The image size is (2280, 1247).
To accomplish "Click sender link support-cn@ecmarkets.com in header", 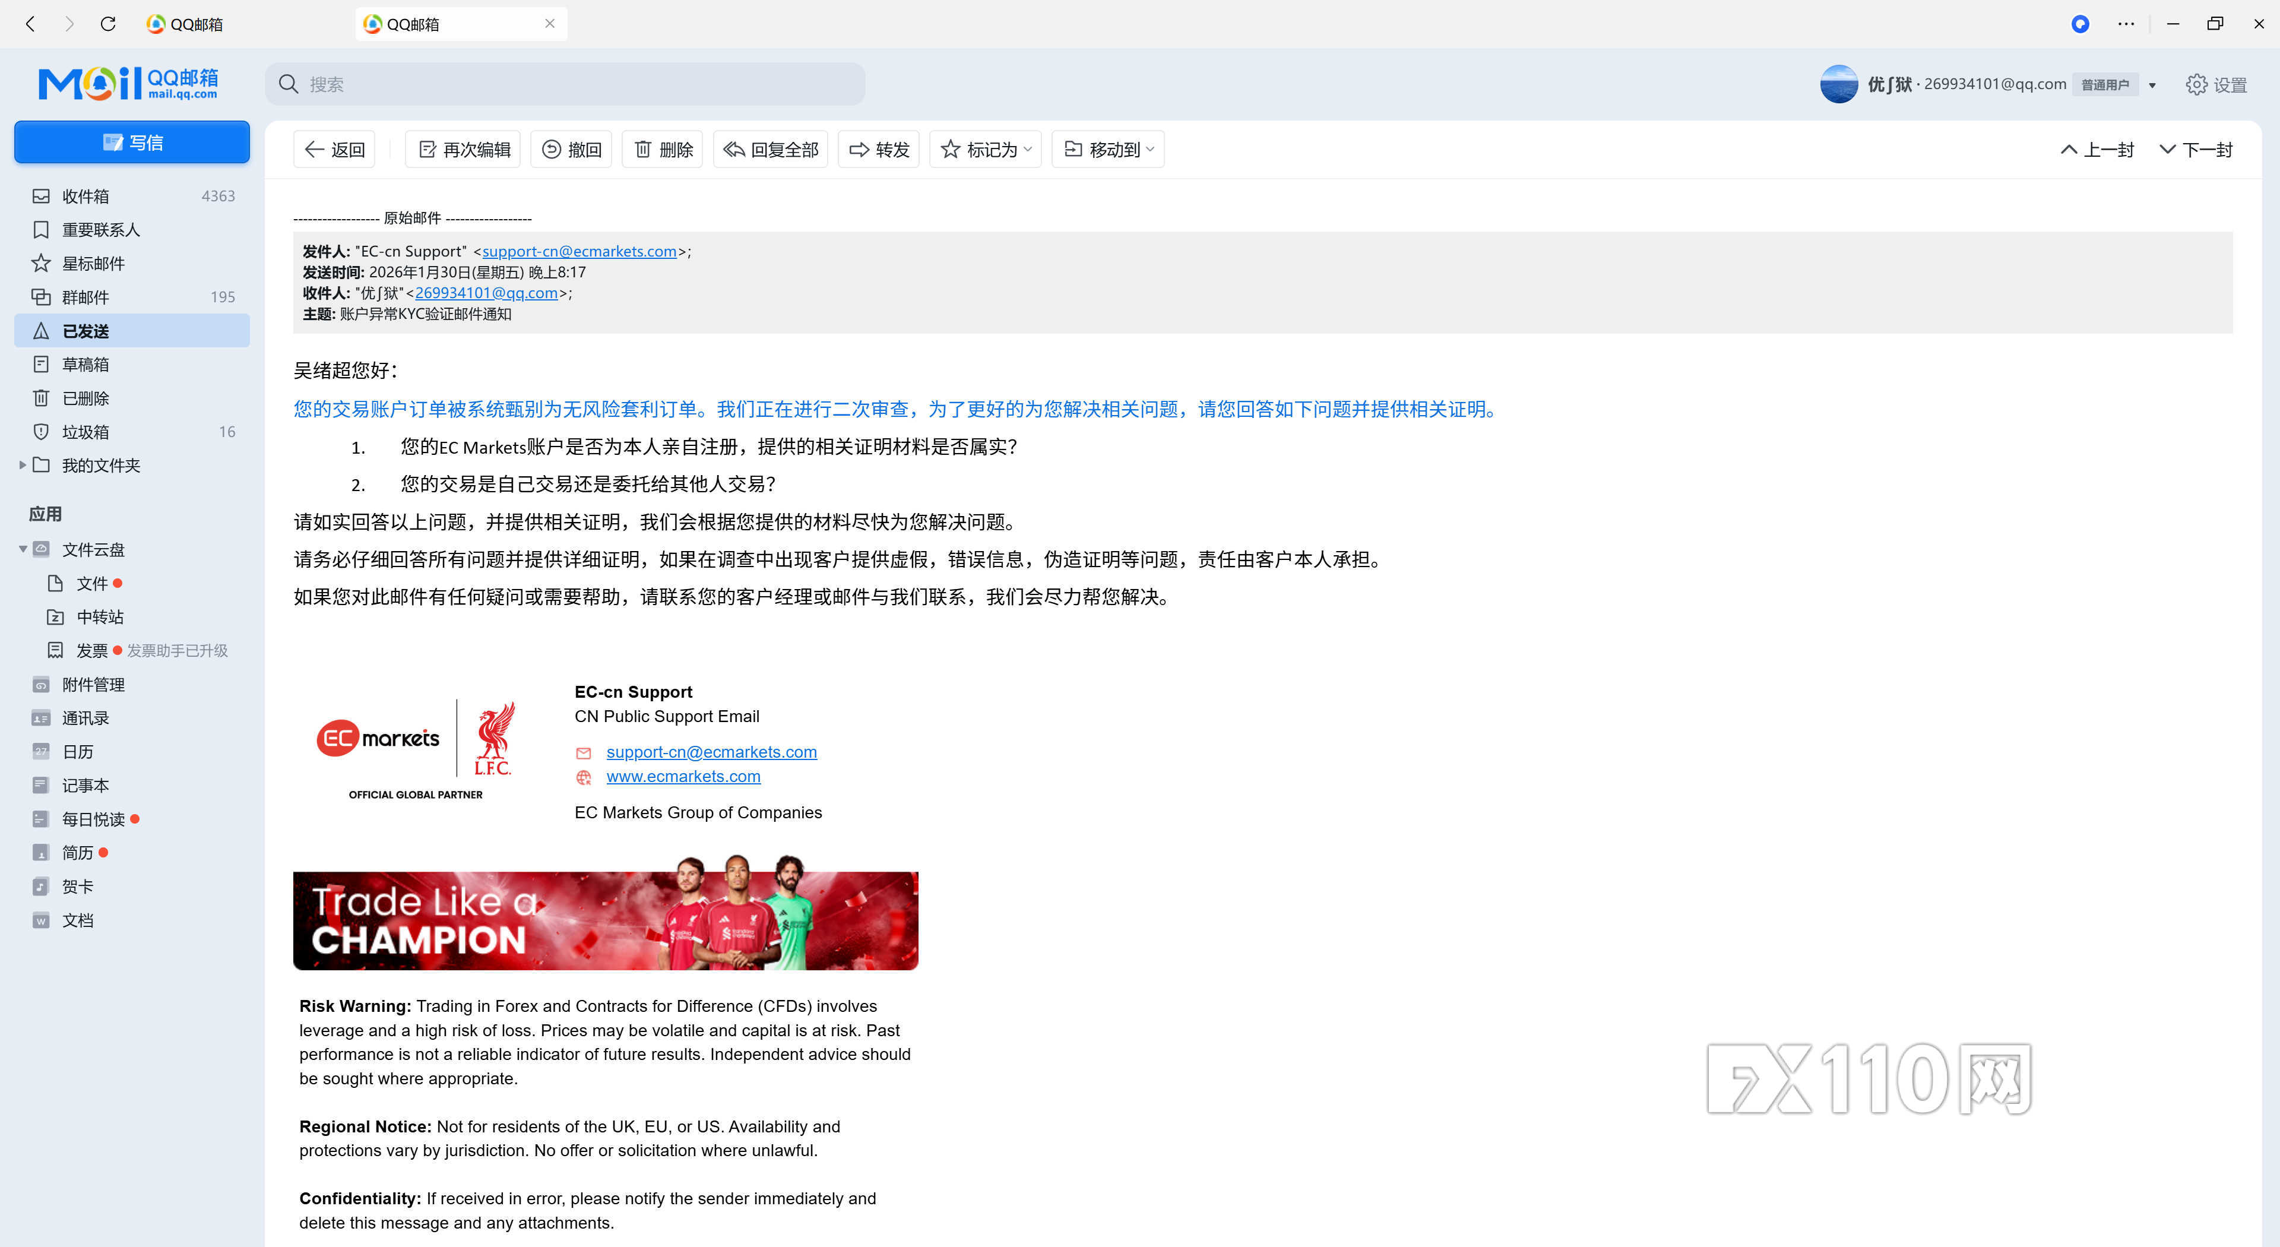I will tap(579, 251).
